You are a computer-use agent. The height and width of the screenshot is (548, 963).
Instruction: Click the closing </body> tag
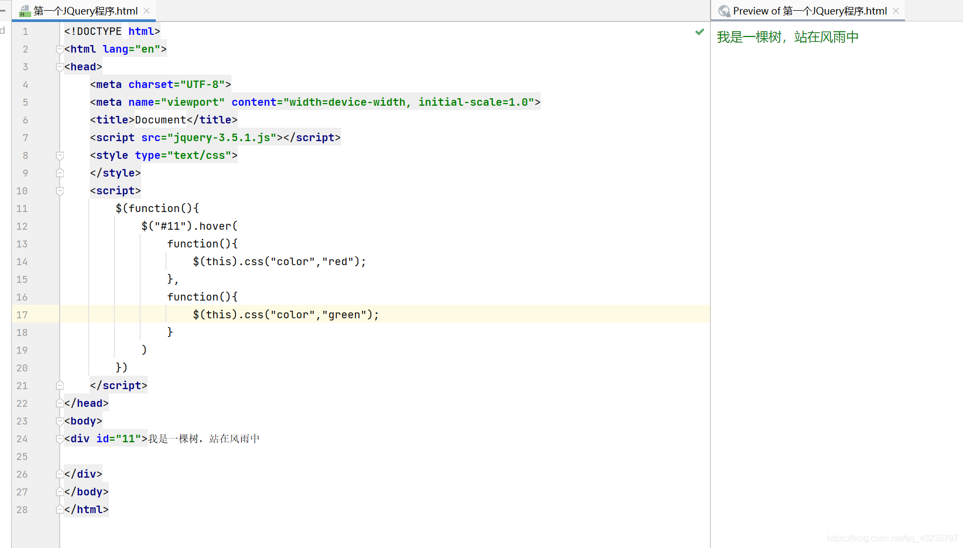86,492
